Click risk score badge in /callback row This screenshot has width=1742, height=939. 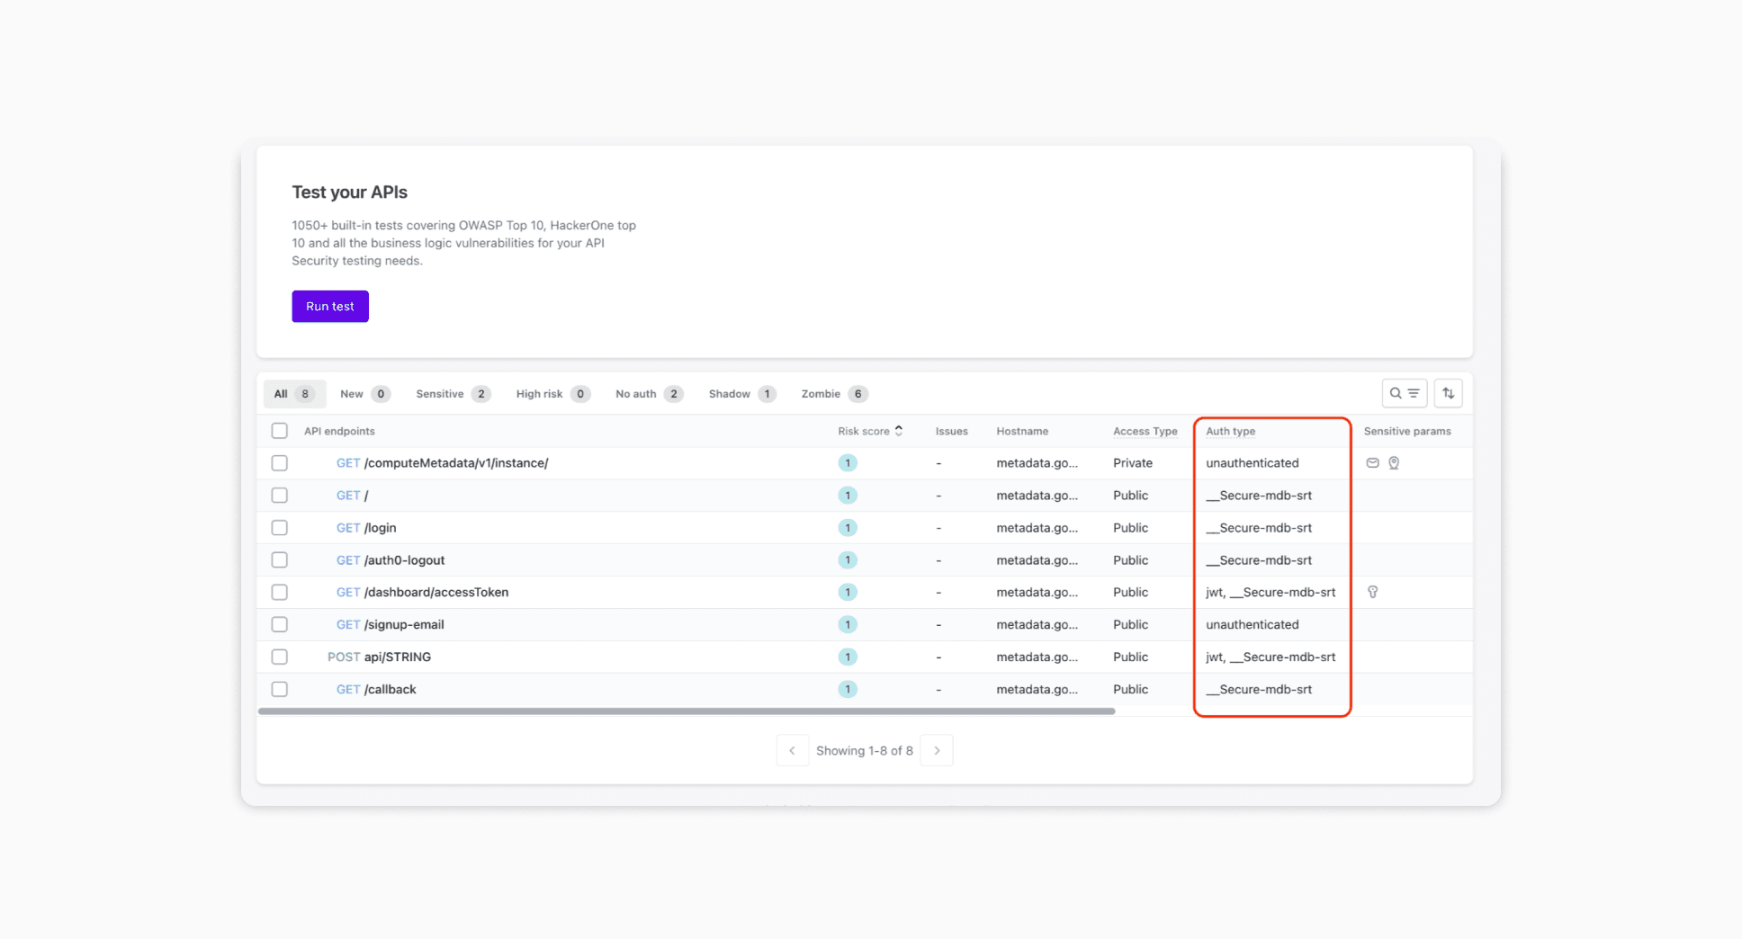[848, 690]
